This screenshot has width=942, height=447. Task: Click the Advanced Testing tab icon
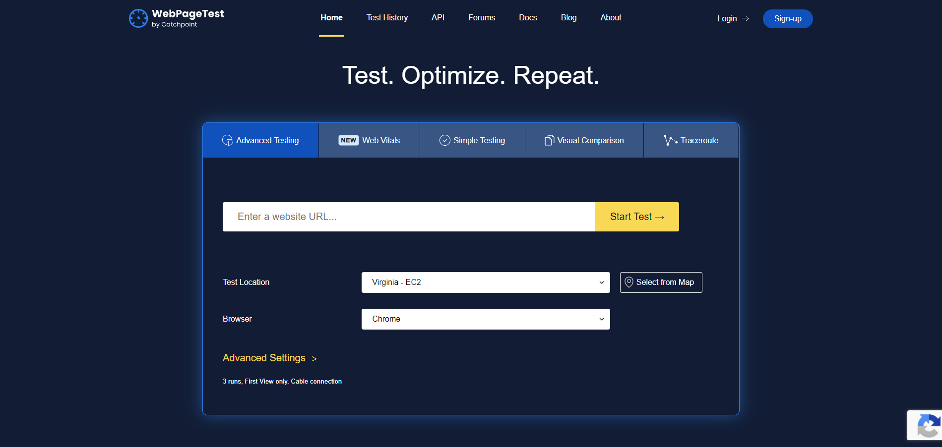click(228, 140)
